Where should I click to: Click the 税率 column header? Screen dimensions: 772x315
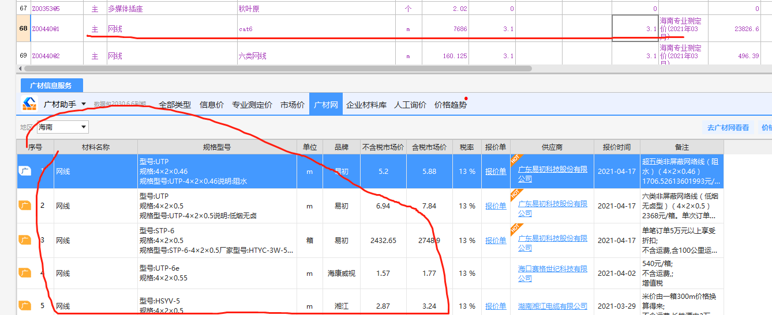(467, 147)
